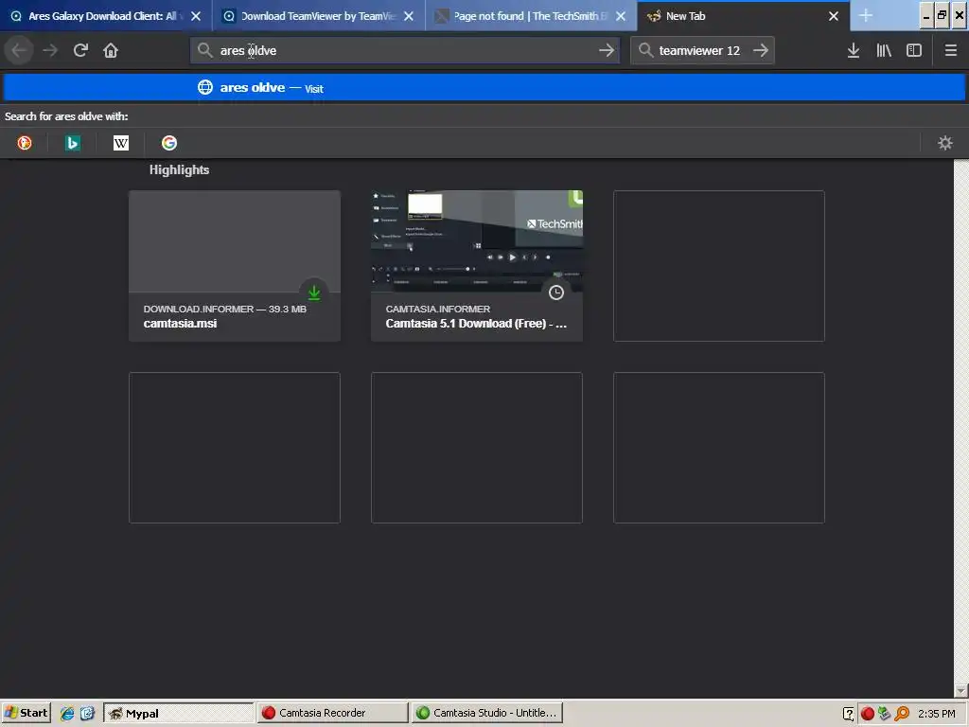This screenshot has width=969, height=727.
Task: Launch Internet Explorer from quick launch
Action: [67, 714]
